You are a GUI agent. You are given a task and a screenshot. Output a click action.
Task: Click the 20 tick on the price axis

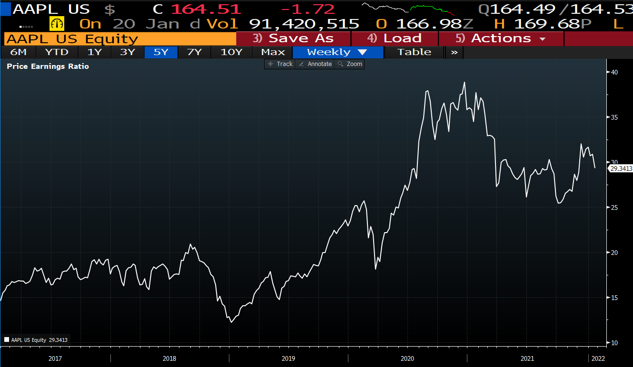[x=614, y=253]
